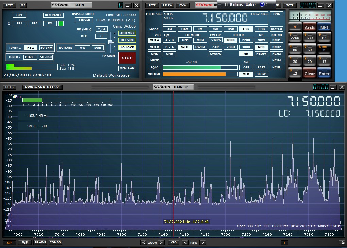Click PWR & SNR TO CSV button
The image size is (347, 248).
42,87
